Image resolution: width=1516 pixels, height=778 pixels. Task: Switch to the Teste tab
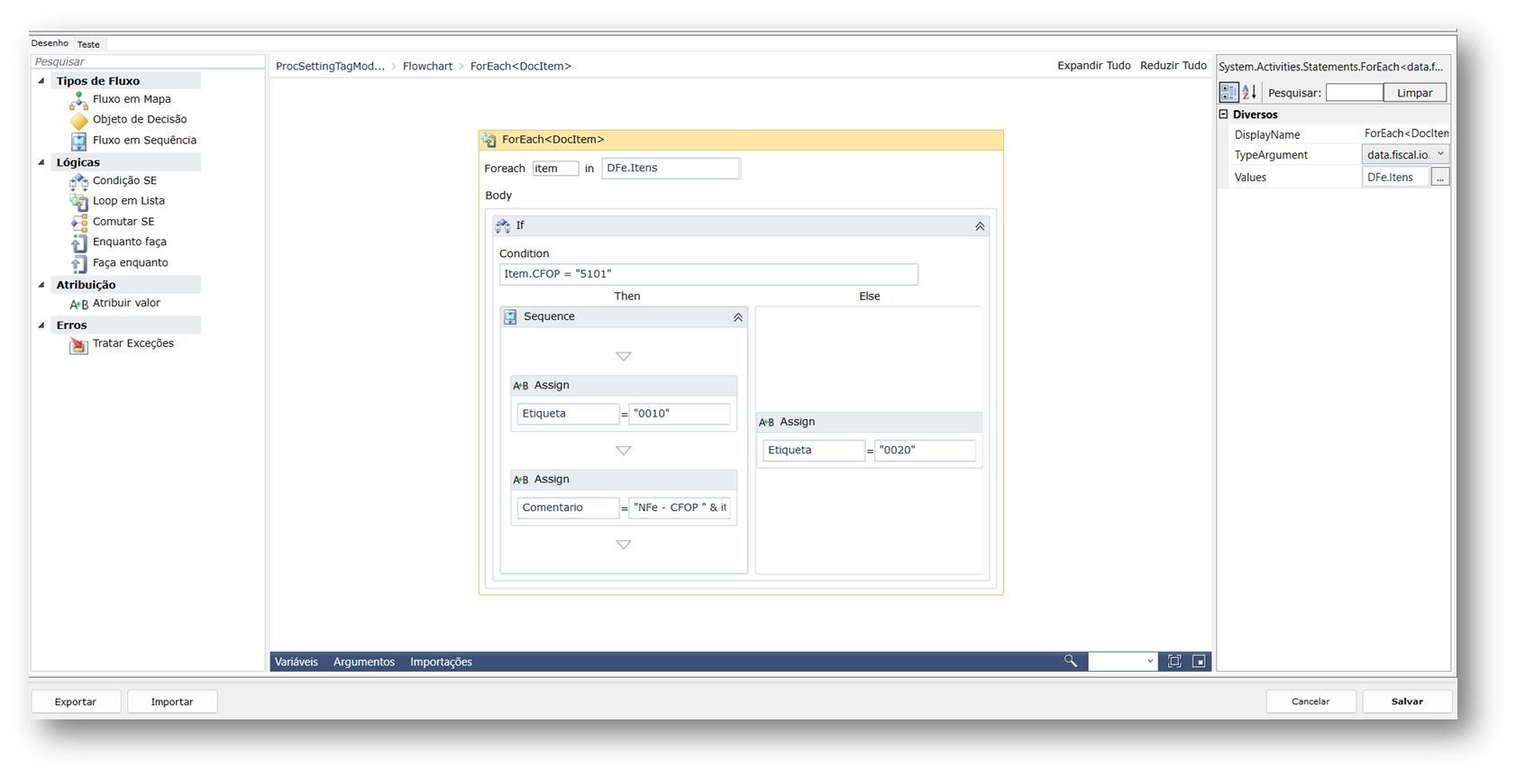88,44
